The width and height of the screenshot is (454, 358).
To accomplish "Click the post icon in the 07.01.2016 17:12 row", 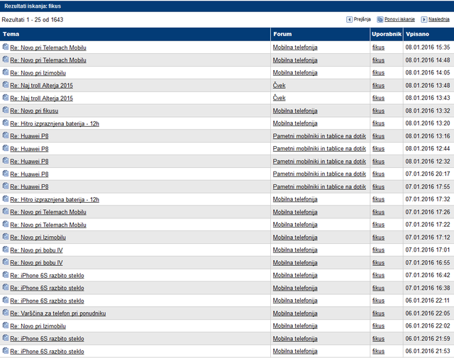I will (x=6, y=237).
